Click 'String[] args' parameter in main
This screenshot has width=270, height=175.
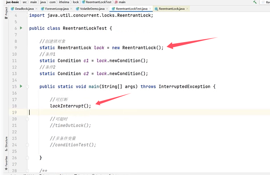pyautogui.click(x=118, y=86)
